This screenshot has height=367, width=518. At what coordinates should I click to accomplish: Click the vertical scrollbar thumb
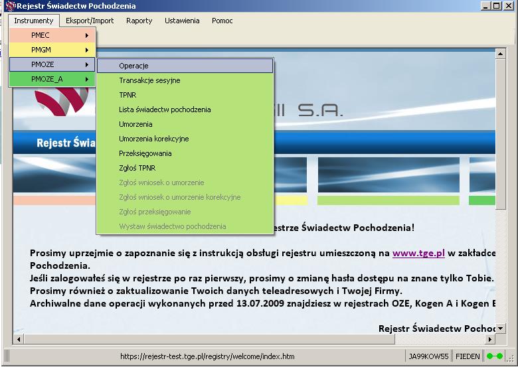click(500, 134)
